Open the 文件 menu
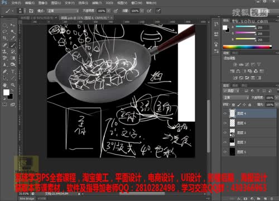279x201 pixels. click(16, 3)
